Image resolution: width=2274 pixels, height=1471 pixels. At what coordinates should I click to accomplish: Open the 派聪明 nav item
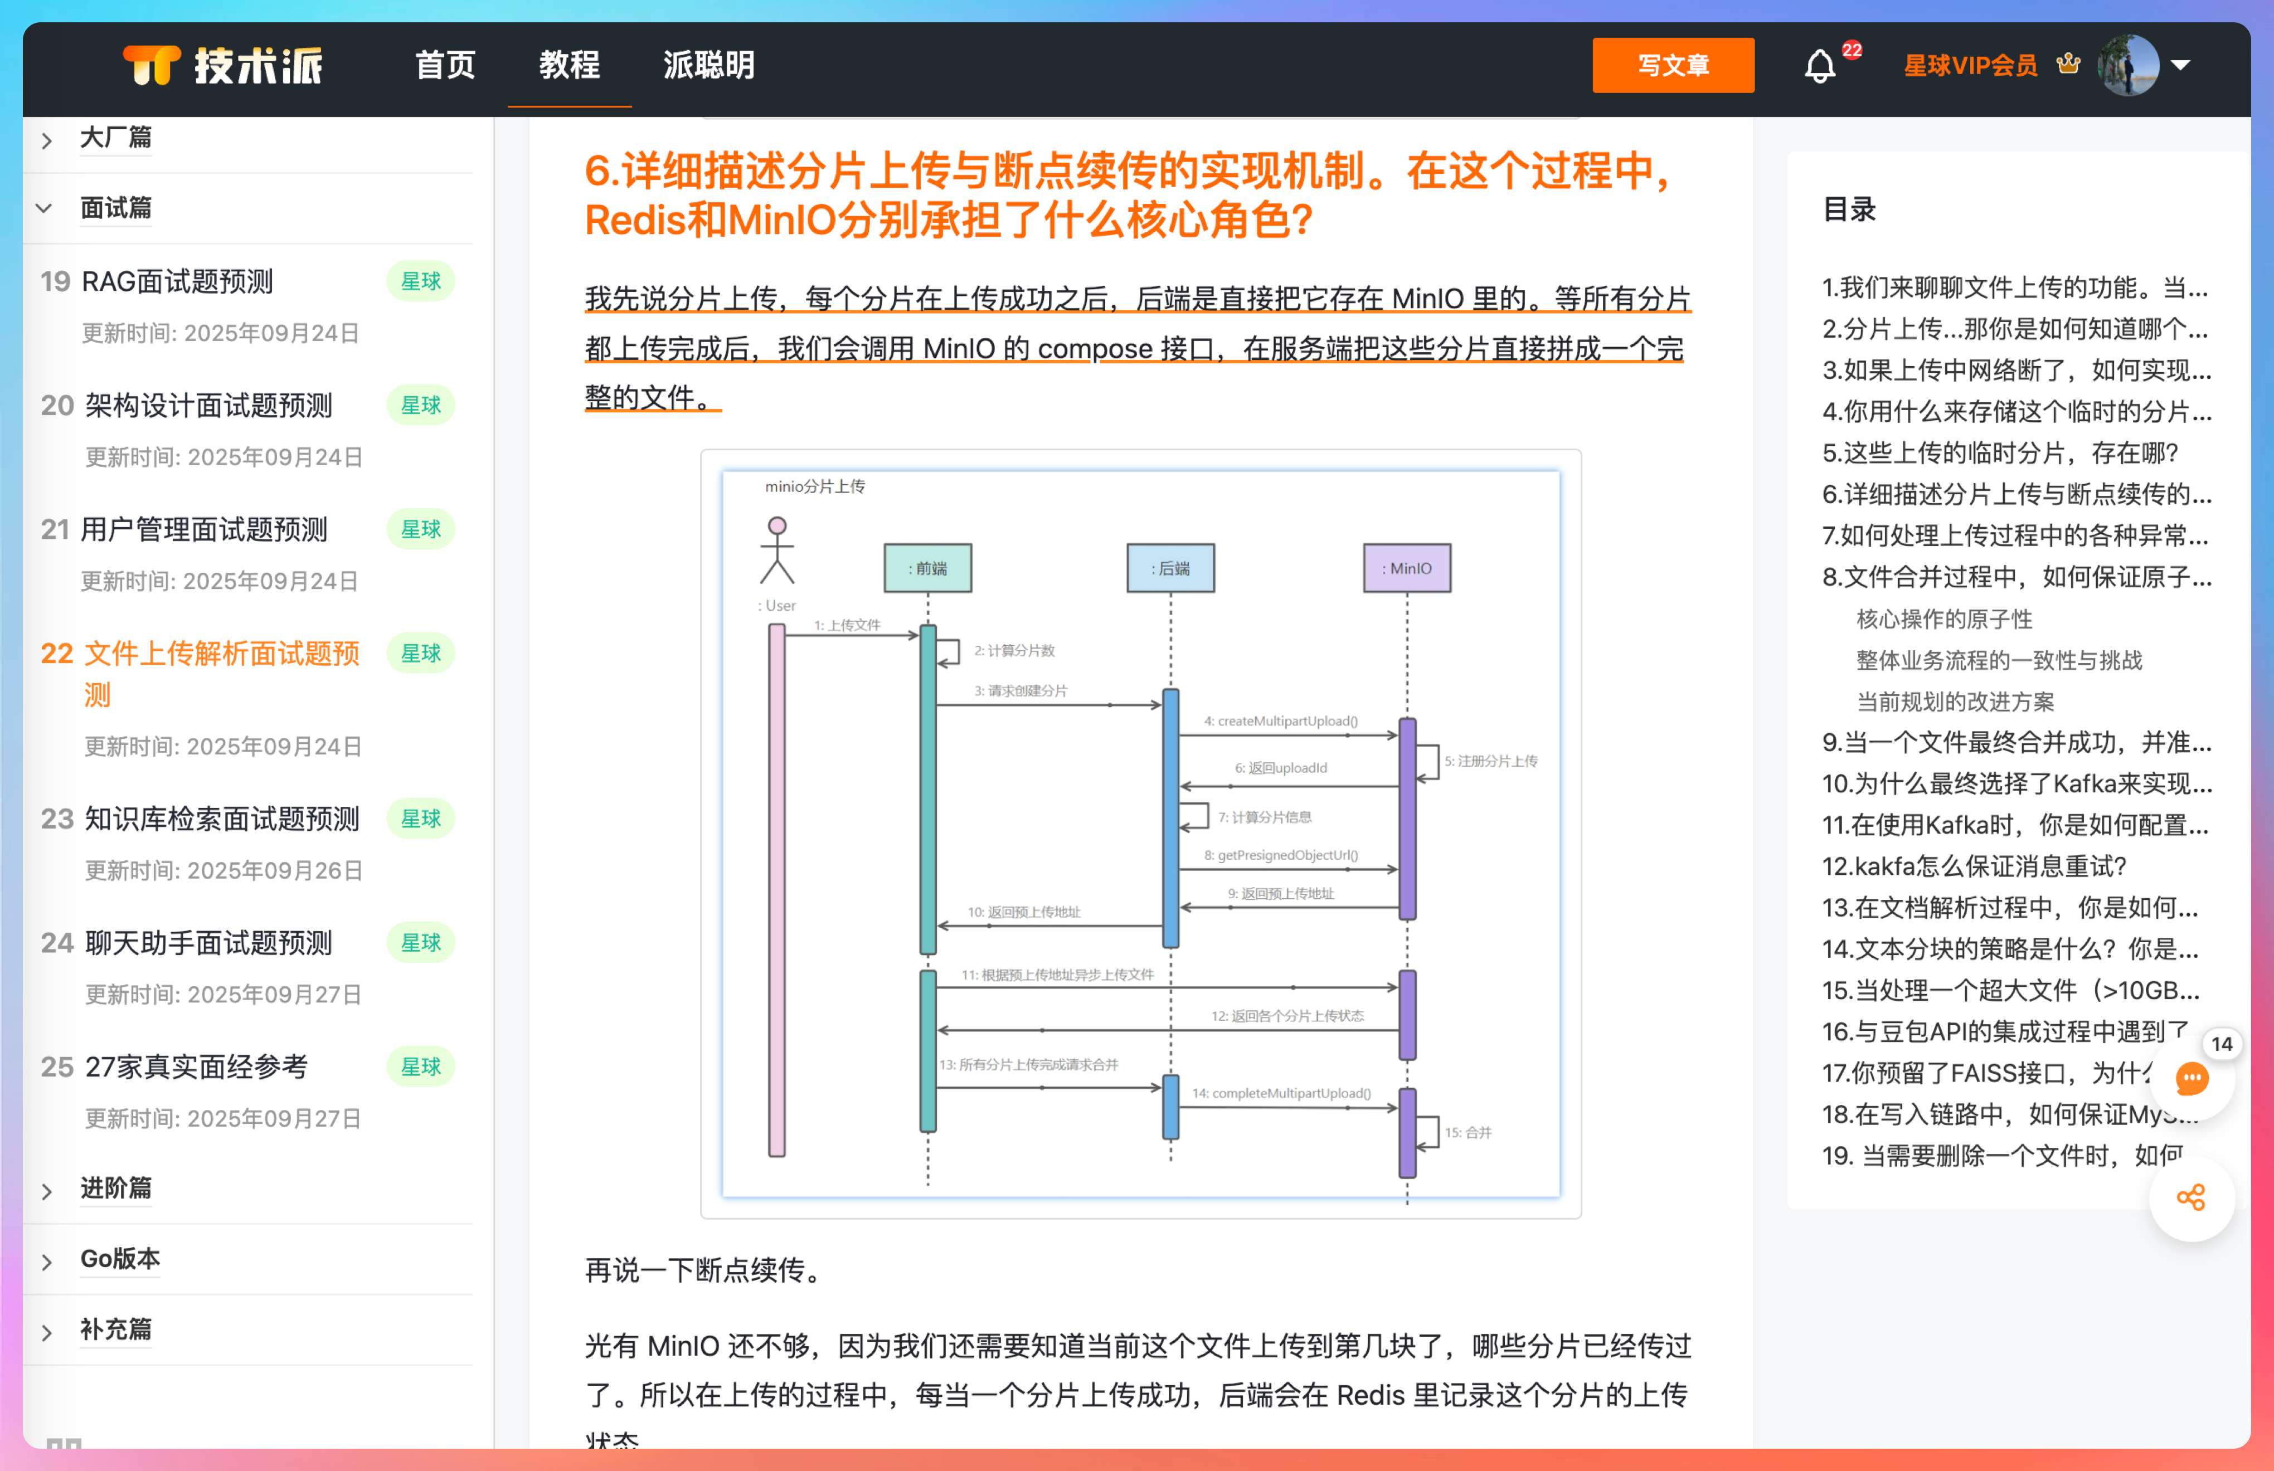[708, 65]
